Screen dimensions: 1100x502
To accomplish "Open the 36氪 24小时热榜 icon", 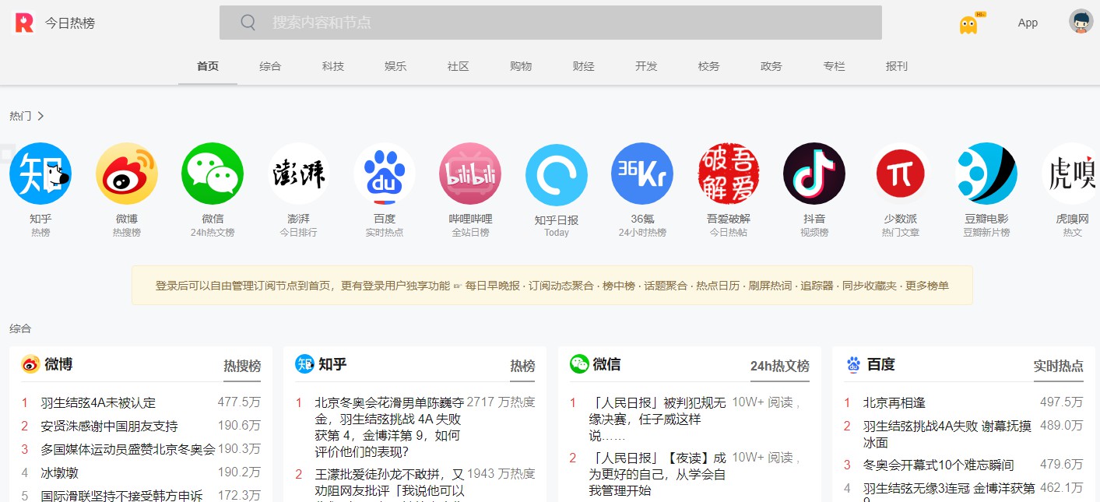I will click(x=642, y=174).
